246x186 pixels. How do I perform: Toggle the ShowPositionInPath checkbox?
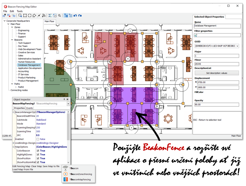(38, 162)
